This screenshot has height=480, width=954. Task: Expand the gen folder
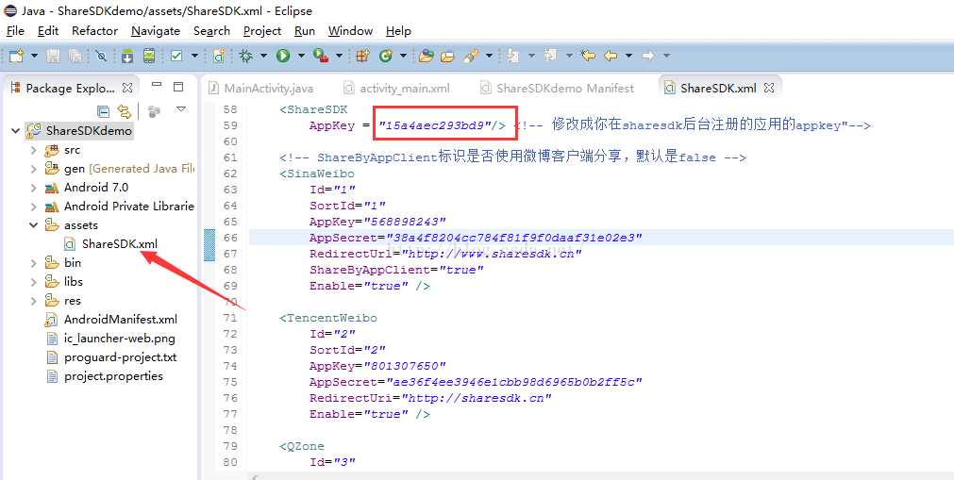(x=33, y=169)
